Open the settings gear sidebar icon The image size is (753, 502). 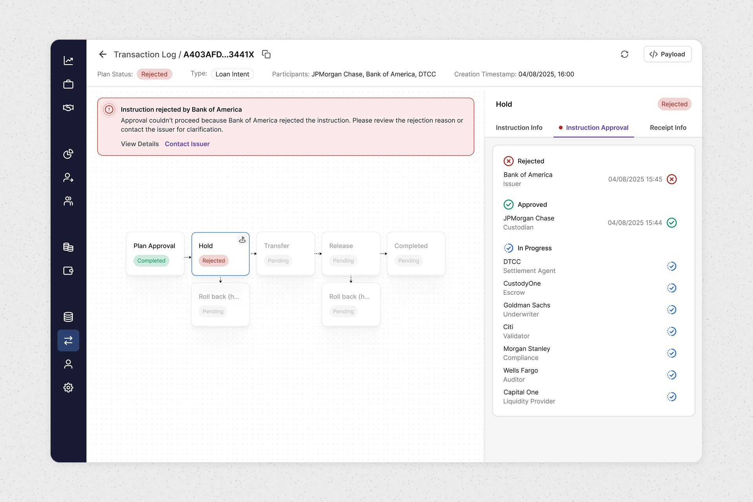pyautogui.click(x=68, y=387)
